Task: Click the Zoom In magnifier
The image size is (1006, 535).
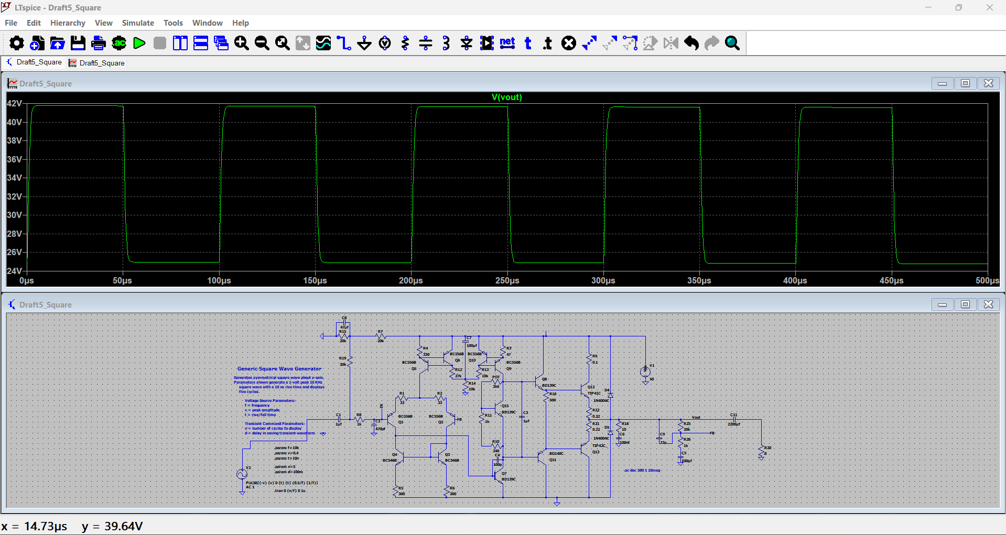Action: pyautogui.click(x=242, y=43)
